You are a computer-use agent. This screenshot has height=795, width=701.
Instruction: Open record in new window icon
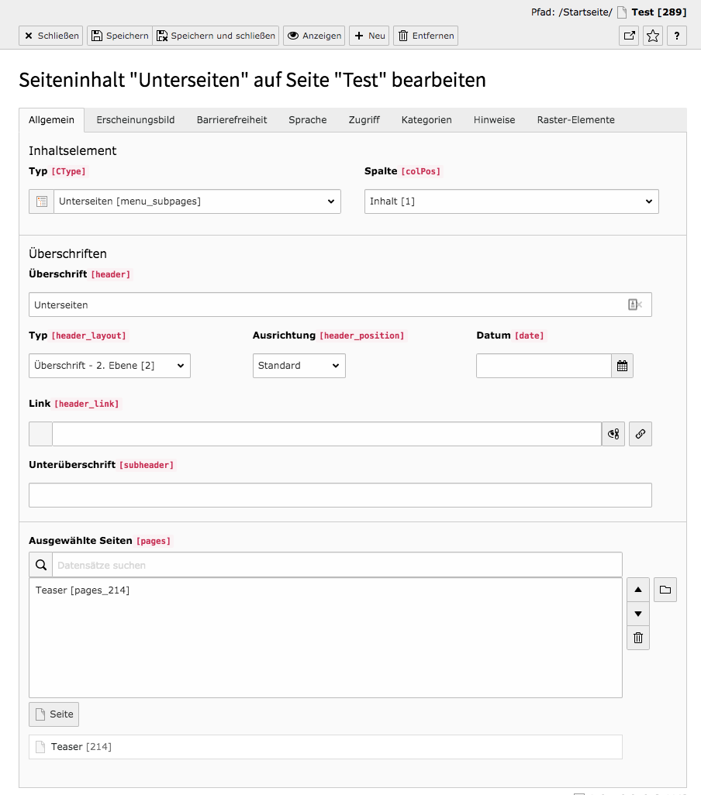pyautogui.click(x=629, y=36)
